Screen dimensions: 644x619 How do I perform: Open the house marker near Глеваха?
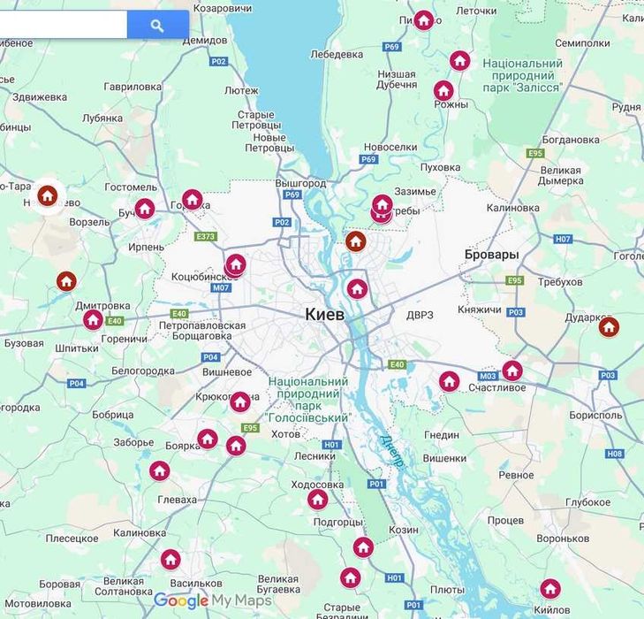click(159, 470)
